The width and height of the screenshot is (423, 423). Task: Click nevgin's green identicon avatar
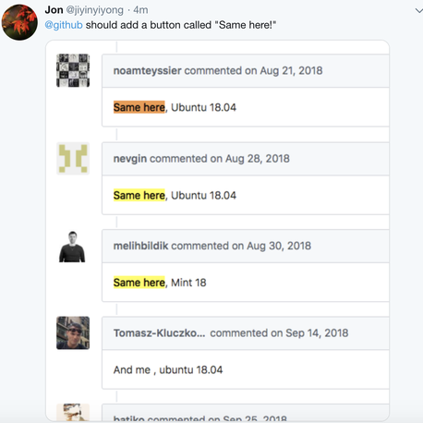(x=73, y=159)
